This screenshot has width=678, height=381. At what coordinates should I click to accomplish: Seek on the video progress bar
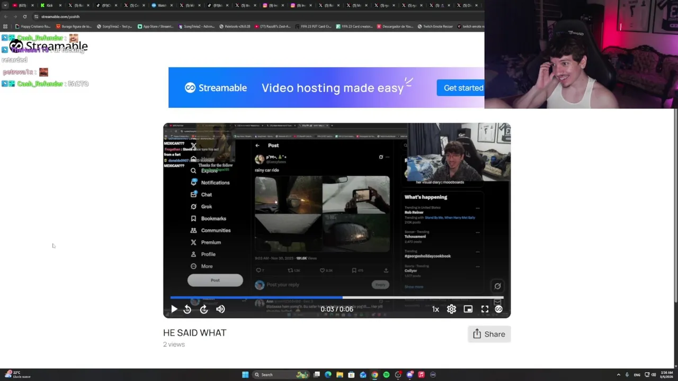(337, 298)
